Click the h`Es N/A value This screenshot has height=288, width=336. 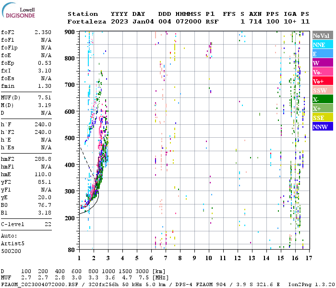(46, 148)
